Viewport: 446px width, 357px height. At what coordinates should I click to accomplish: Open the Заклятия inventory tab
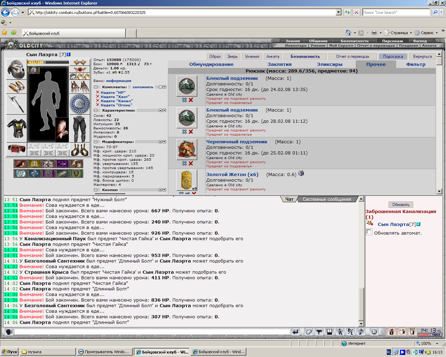[x=279, y=64]
